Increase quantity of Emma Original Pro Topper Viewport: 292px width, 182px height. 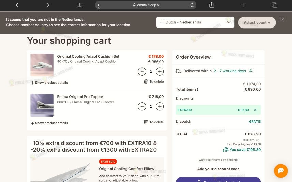(x=160, y=106)
